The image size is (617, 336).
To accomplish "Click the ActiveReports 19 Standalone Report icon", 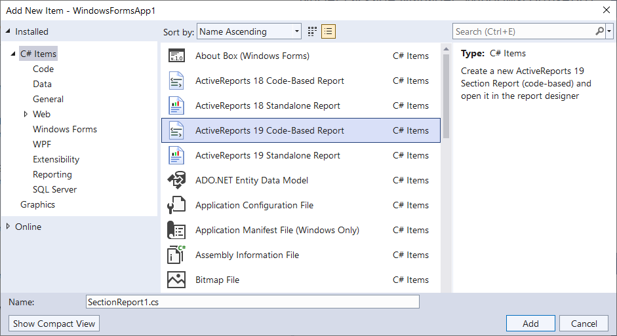I will (x=176, y=155).
